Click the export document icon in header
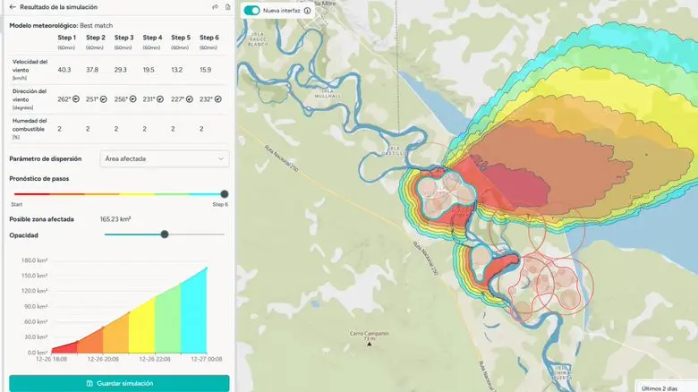The width and height of the screenshot is (698, 392). pos(227,7)
